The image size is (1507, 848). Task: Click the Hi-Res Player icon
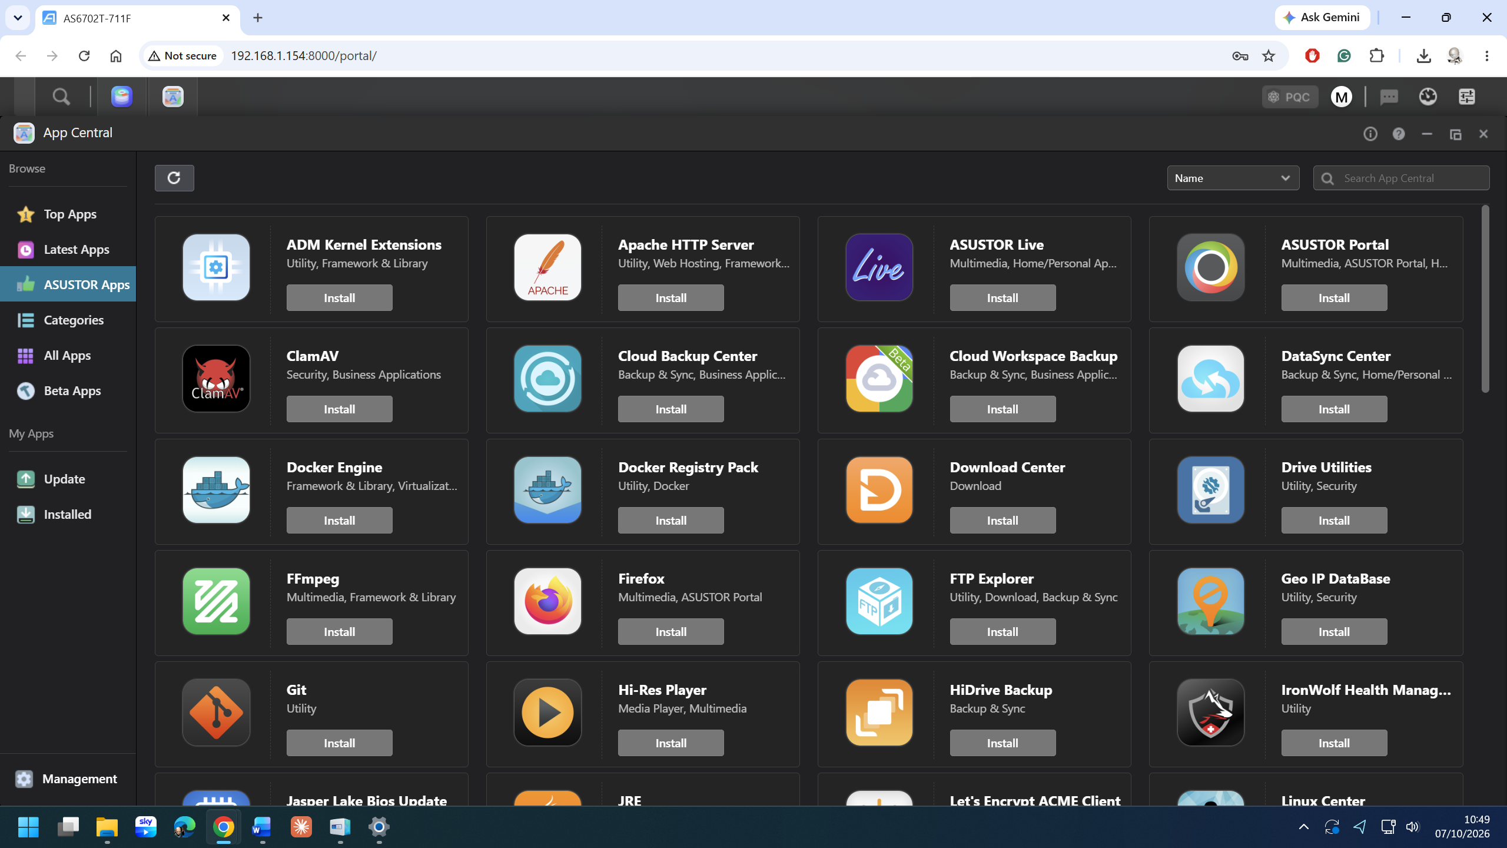pyautogui.click(x=547, y=713)
